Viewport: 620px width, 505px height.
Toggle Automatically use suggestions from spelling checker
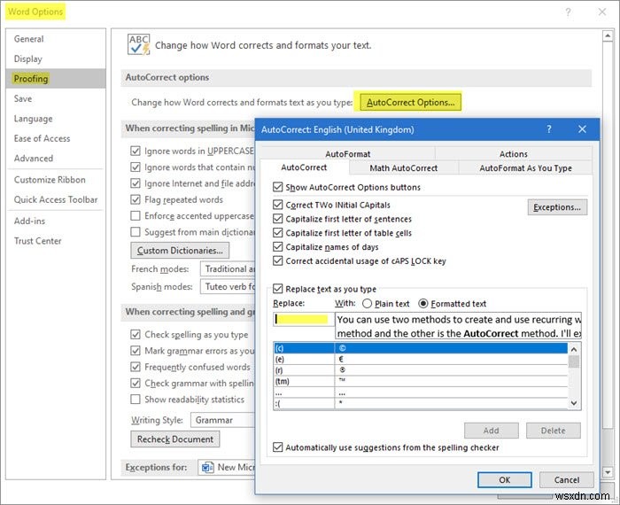tap(277, 447)
